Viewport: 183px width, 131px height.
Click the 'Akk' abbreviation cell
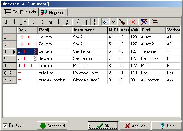tap(173, 80)
